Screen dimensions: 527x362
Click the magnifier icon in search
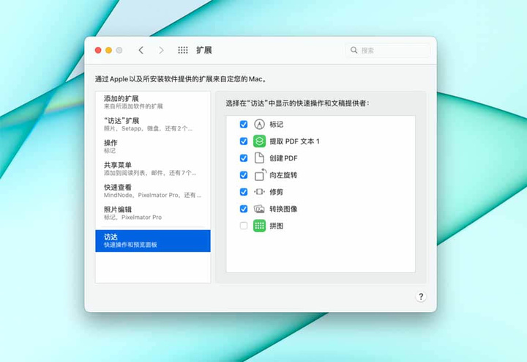point(354,50)
